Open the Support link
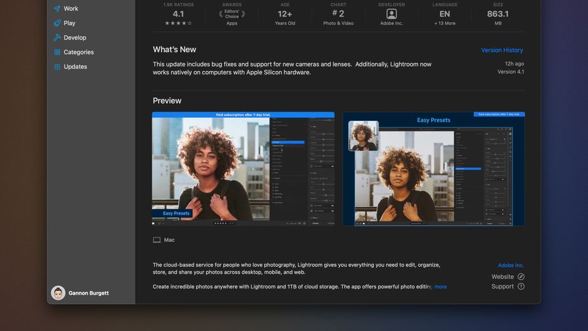588x331 pixels. click(503, 286)
